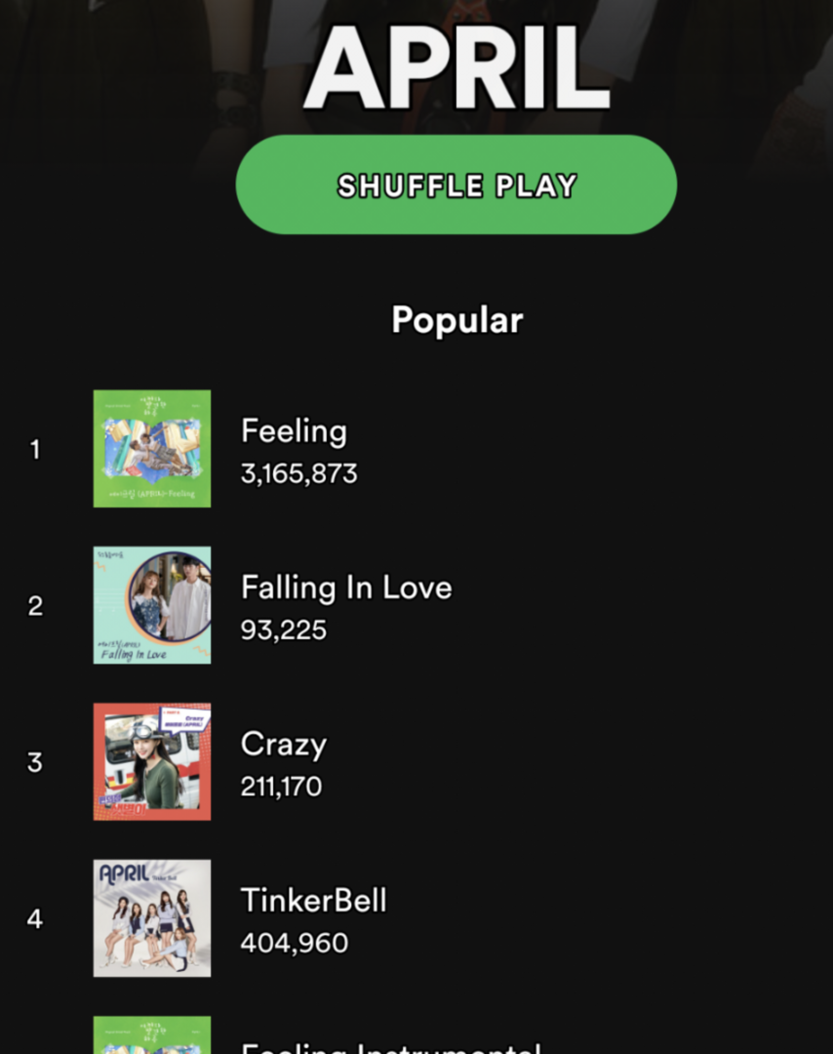Tap the 404,960 play count under TinkerBell
The image size is (833, 1054).
pos(295,943)
